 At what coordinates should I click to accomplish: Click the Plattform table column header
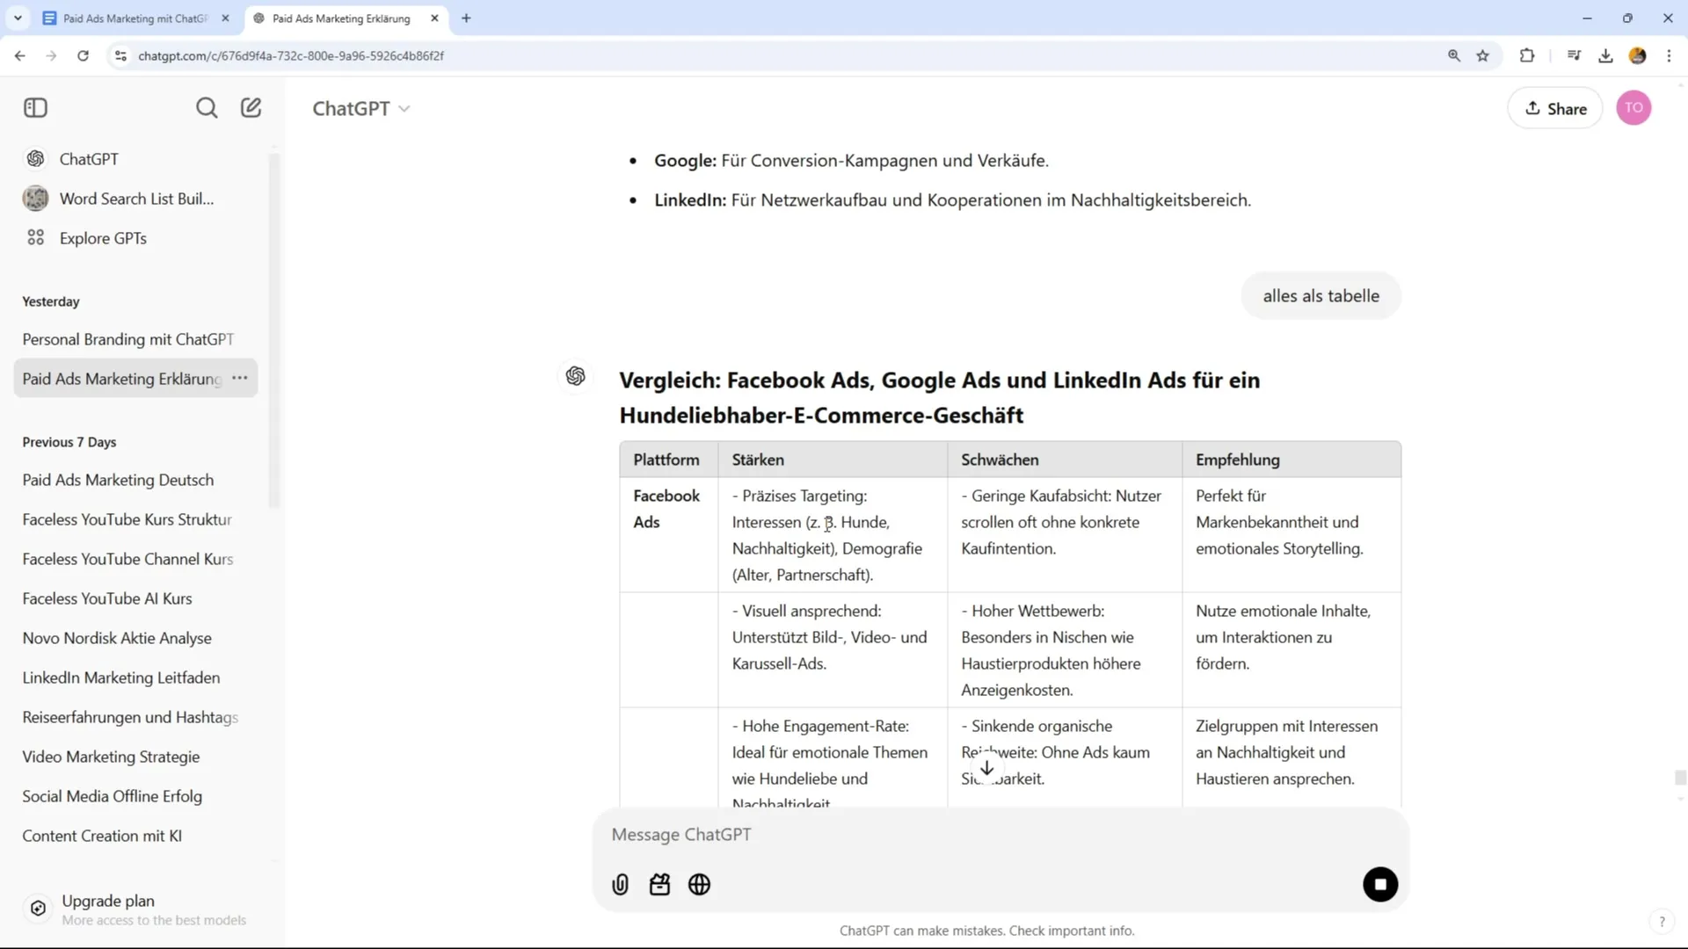(666, 460)
